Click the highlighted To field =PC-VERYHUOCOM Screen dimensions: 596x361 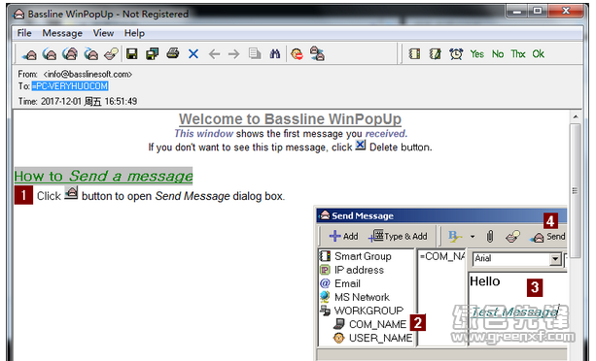70,86
